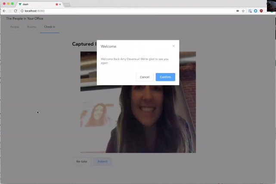Click the Welcome Back Amy Devereux message
This screenshot has height=184, width=276.
click(x=135, y=61)
